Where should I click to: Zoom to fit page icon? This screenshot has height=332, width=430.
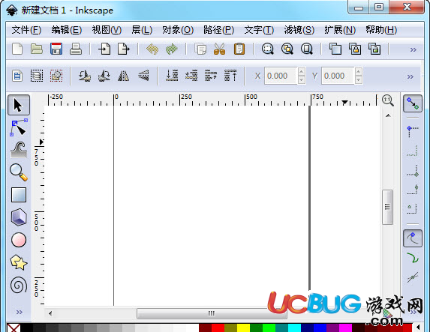point(307,49)
